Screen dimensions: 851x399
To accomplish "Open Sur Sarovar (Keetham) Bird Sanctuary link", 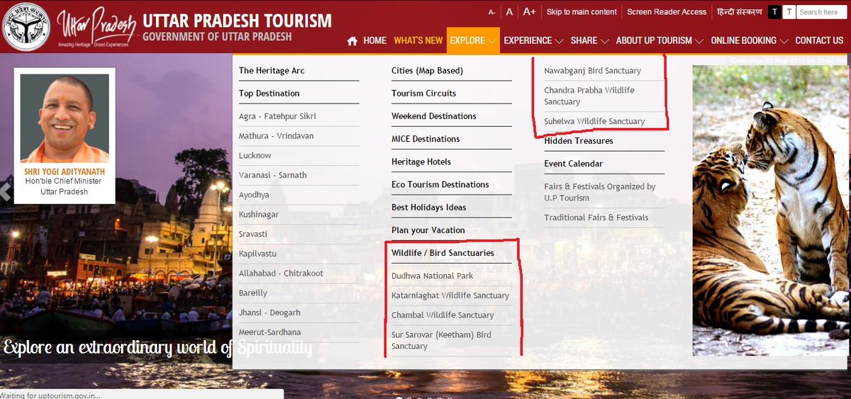I will [441, 340].
